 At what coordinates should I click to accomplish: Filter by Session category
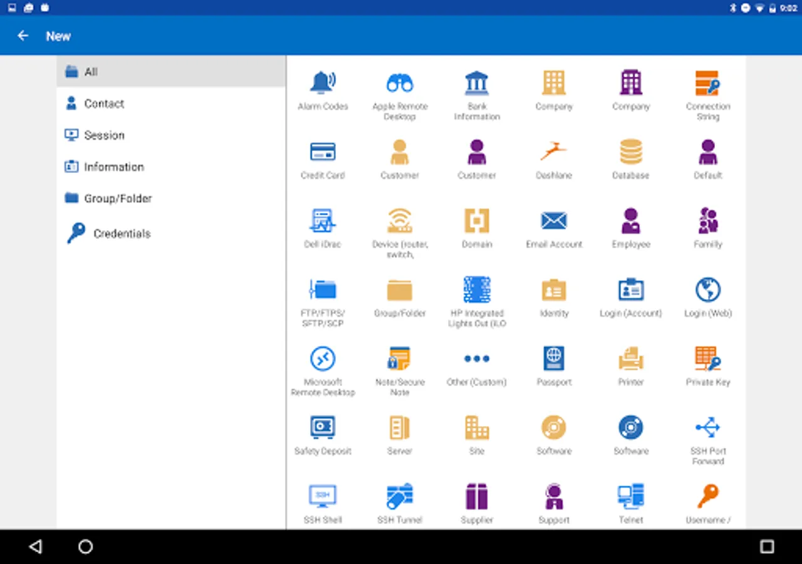(x=171, y=135)
